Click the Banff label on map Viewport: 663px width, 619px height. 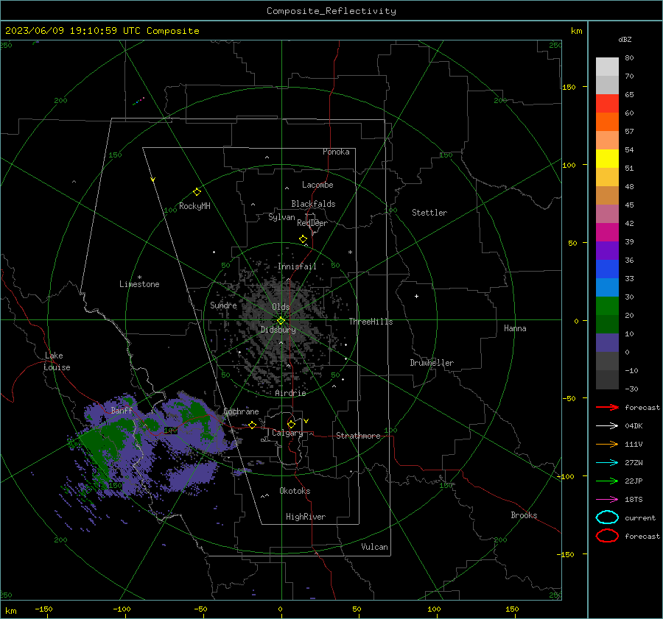(122, 410)
